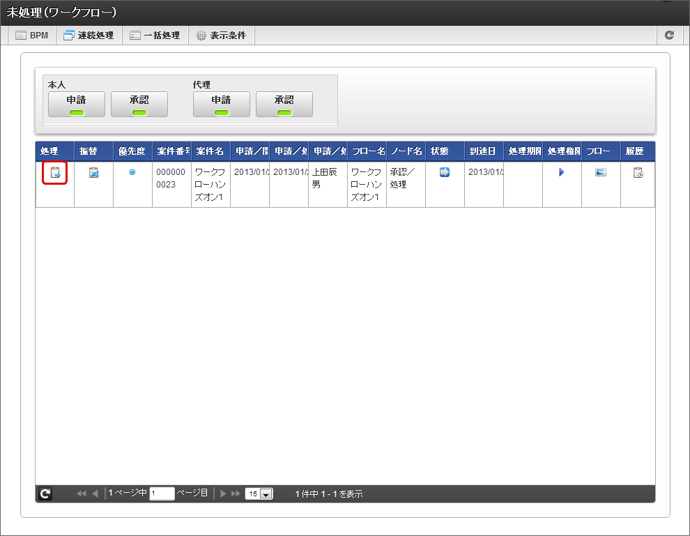Viewport: 690px width, 536px height.
Task: Toggle the 本人 申請 filter button
Action: tap(77, 104)
